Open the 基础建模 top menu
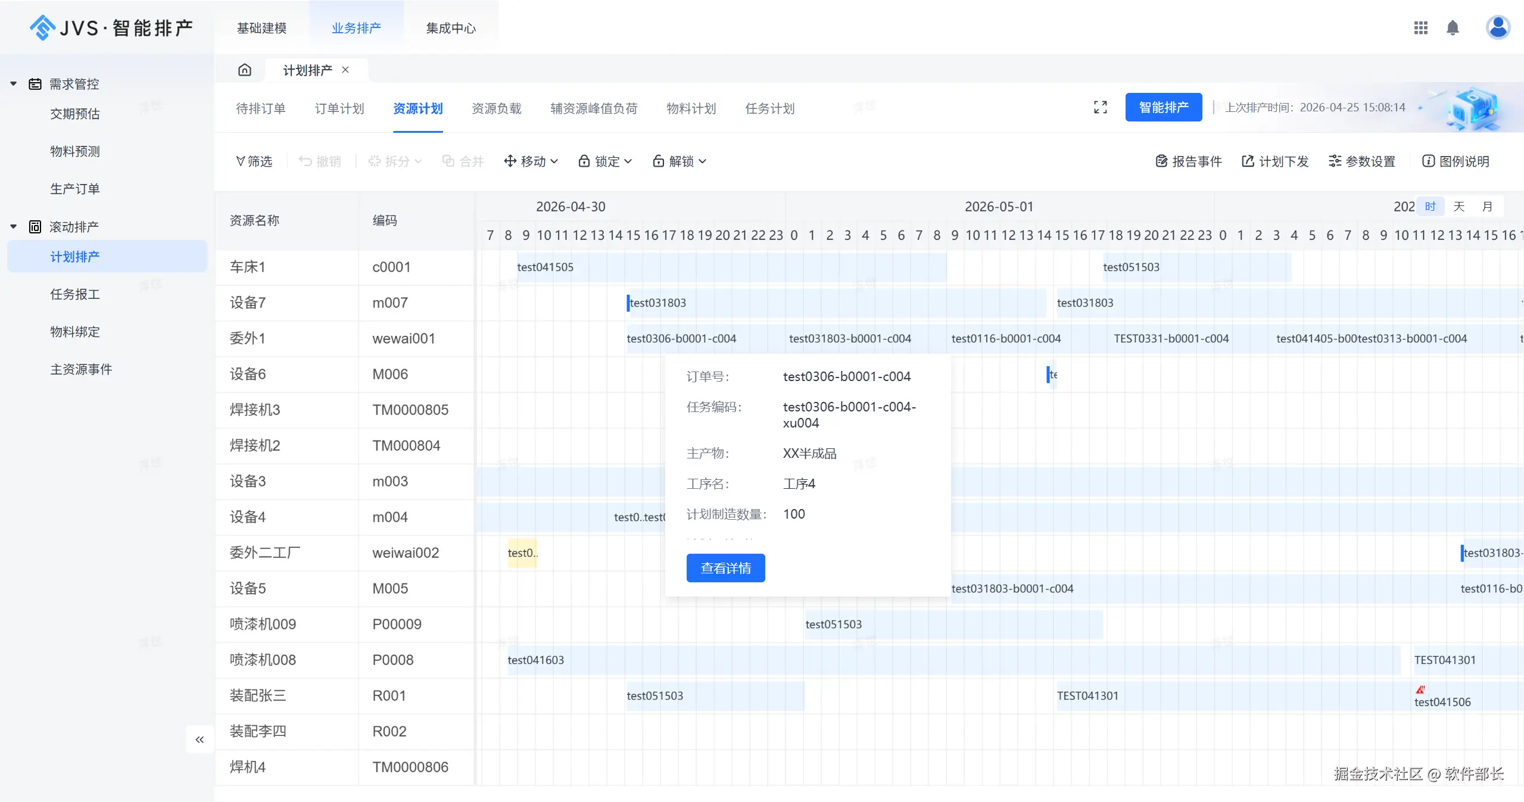 [x=261, y=28]
